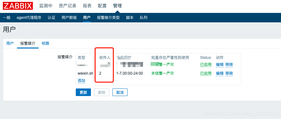Click the ZABBIX logo
Image resolution: width=281 pixels, height=119 pixels.
(18, 6)
